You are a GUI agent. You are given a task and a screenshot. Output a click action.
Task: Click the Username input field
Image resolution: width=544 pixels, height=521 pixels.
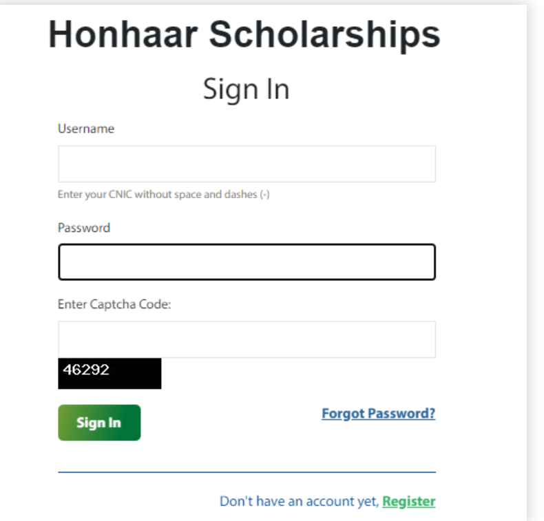pos(247,164)
